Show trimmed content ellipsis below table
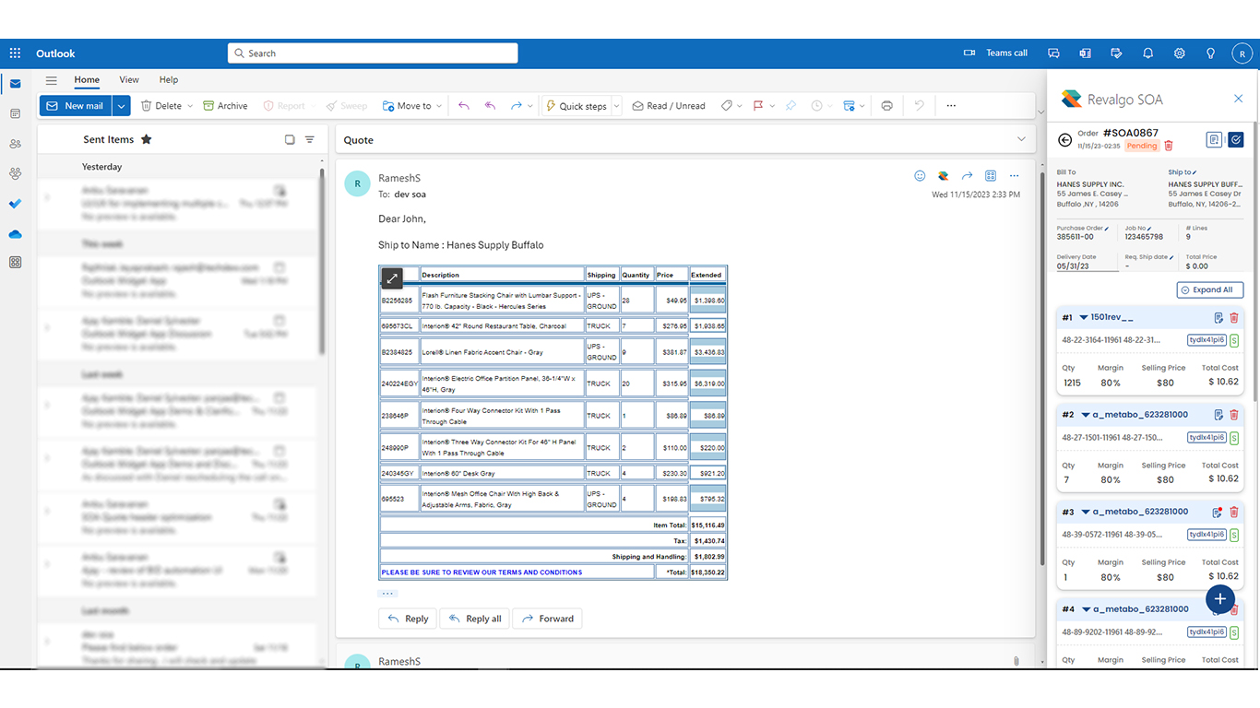 [x=387, y=594]
